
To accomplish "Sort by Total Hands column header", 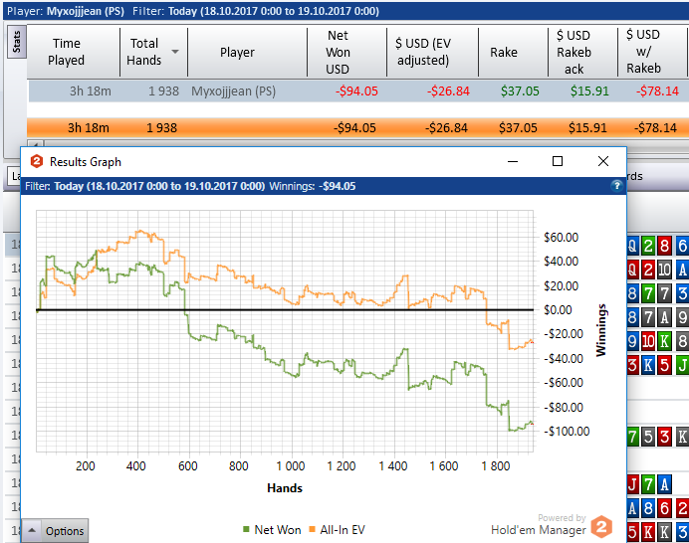I will click(x=153, y=52).
